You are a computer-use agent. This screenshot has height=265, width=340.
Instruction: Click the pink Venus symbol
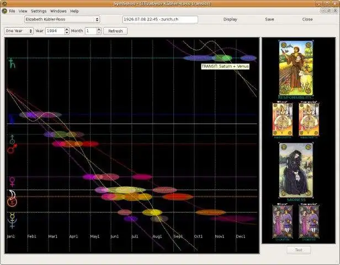point(11,181)
